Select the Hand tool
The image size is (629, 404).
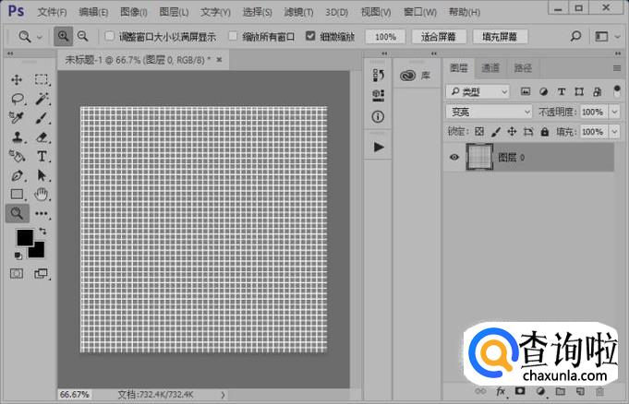click(x=42, y=195)
